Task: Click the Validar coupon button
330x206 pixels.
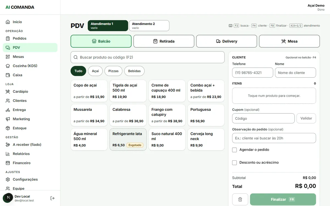Action: click(306, 118)
